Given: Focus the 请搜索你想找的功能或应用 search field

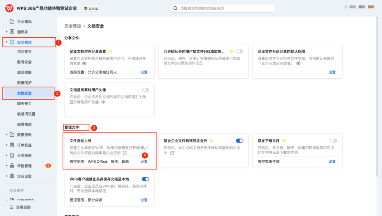Looking at the screenshot, I should pyautogui.click(x=223, y=8).
